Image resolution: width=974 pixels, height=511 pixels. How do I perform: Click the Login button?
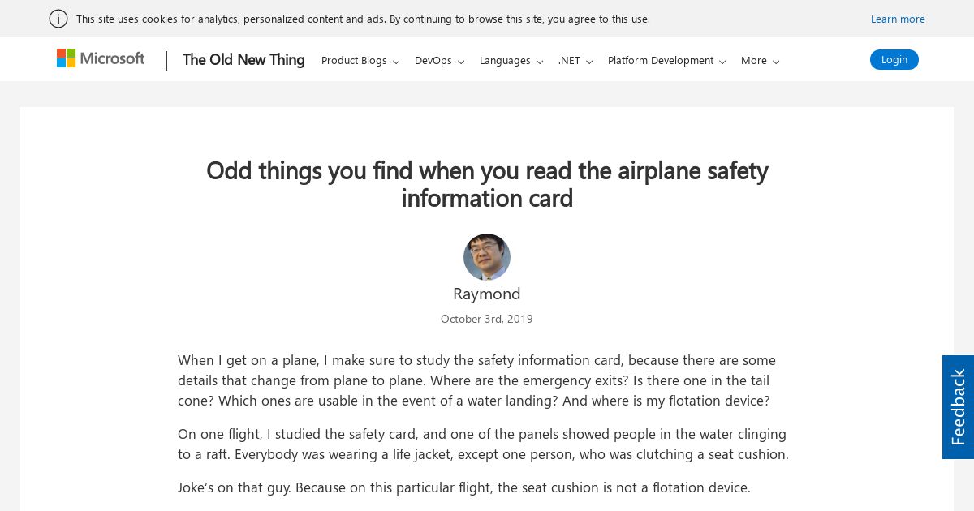(x=894, y=59)
